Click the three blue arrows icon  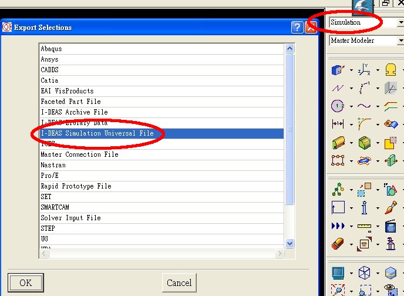(338, 226)
